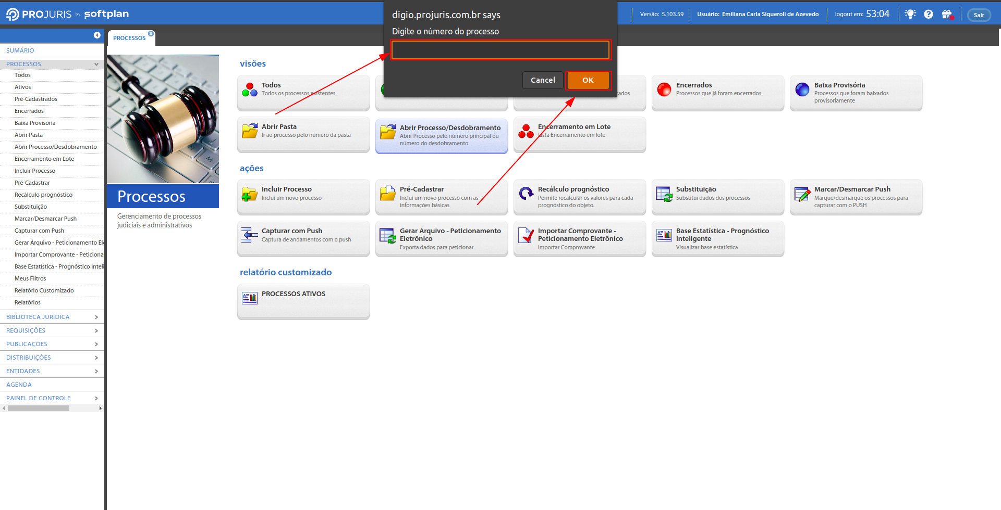Click the sidebar horizontal scrollbar
The image size is (1001, 510).
point(39,409)
